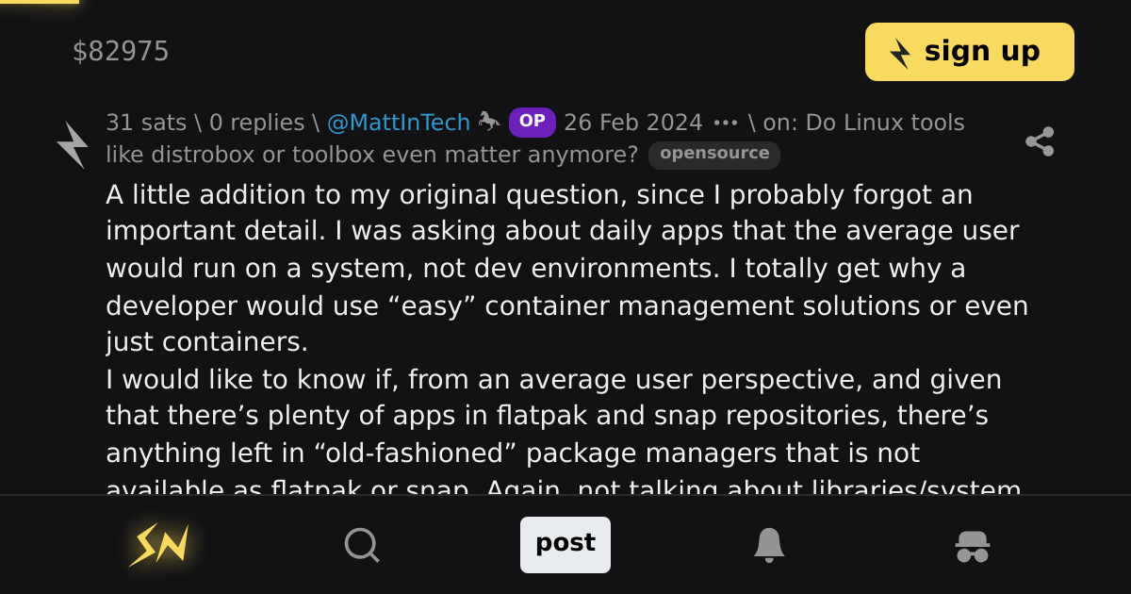Open the share options for this post
This screenshot has height=594, width=1131.
click(x=1041, y=141)
